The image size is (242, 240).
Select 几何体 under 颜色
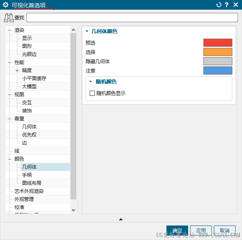pyautogui.click(x=29, y=167)
